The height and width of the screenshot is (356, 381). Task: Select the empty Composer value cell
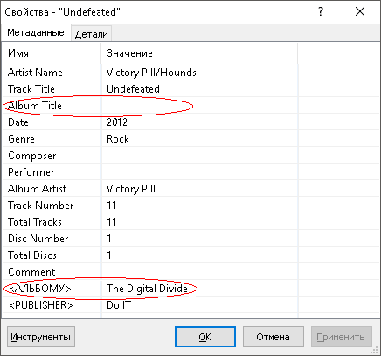pyautogui.click(x=199, y=156)
